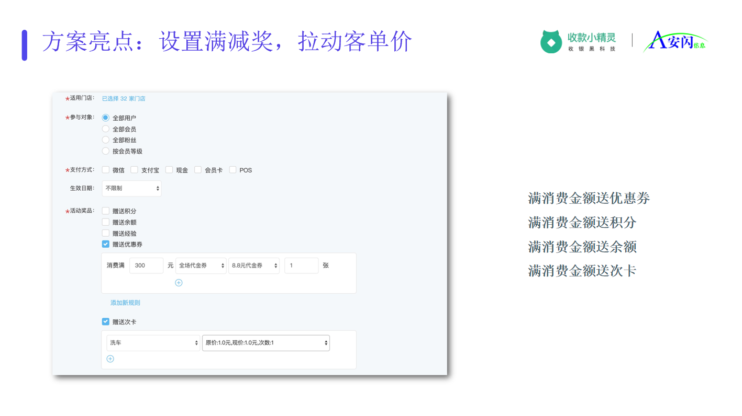Check the 支付宝 payment checkbox
This screenshot has height=416, width=742.
[135, 170]
